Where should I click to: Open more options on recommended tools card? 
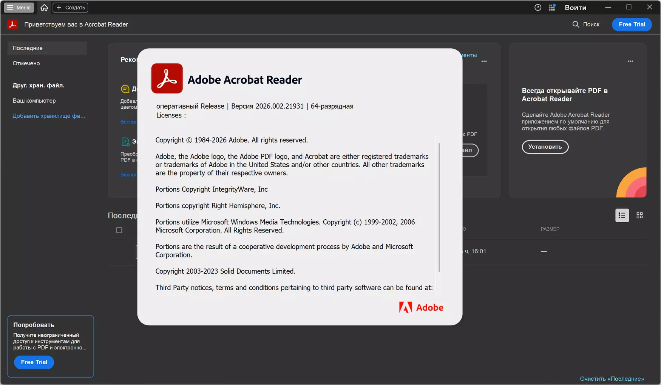pos(484,61)
